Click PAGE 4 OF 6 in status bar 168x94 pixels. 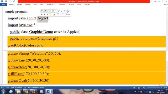5,88
